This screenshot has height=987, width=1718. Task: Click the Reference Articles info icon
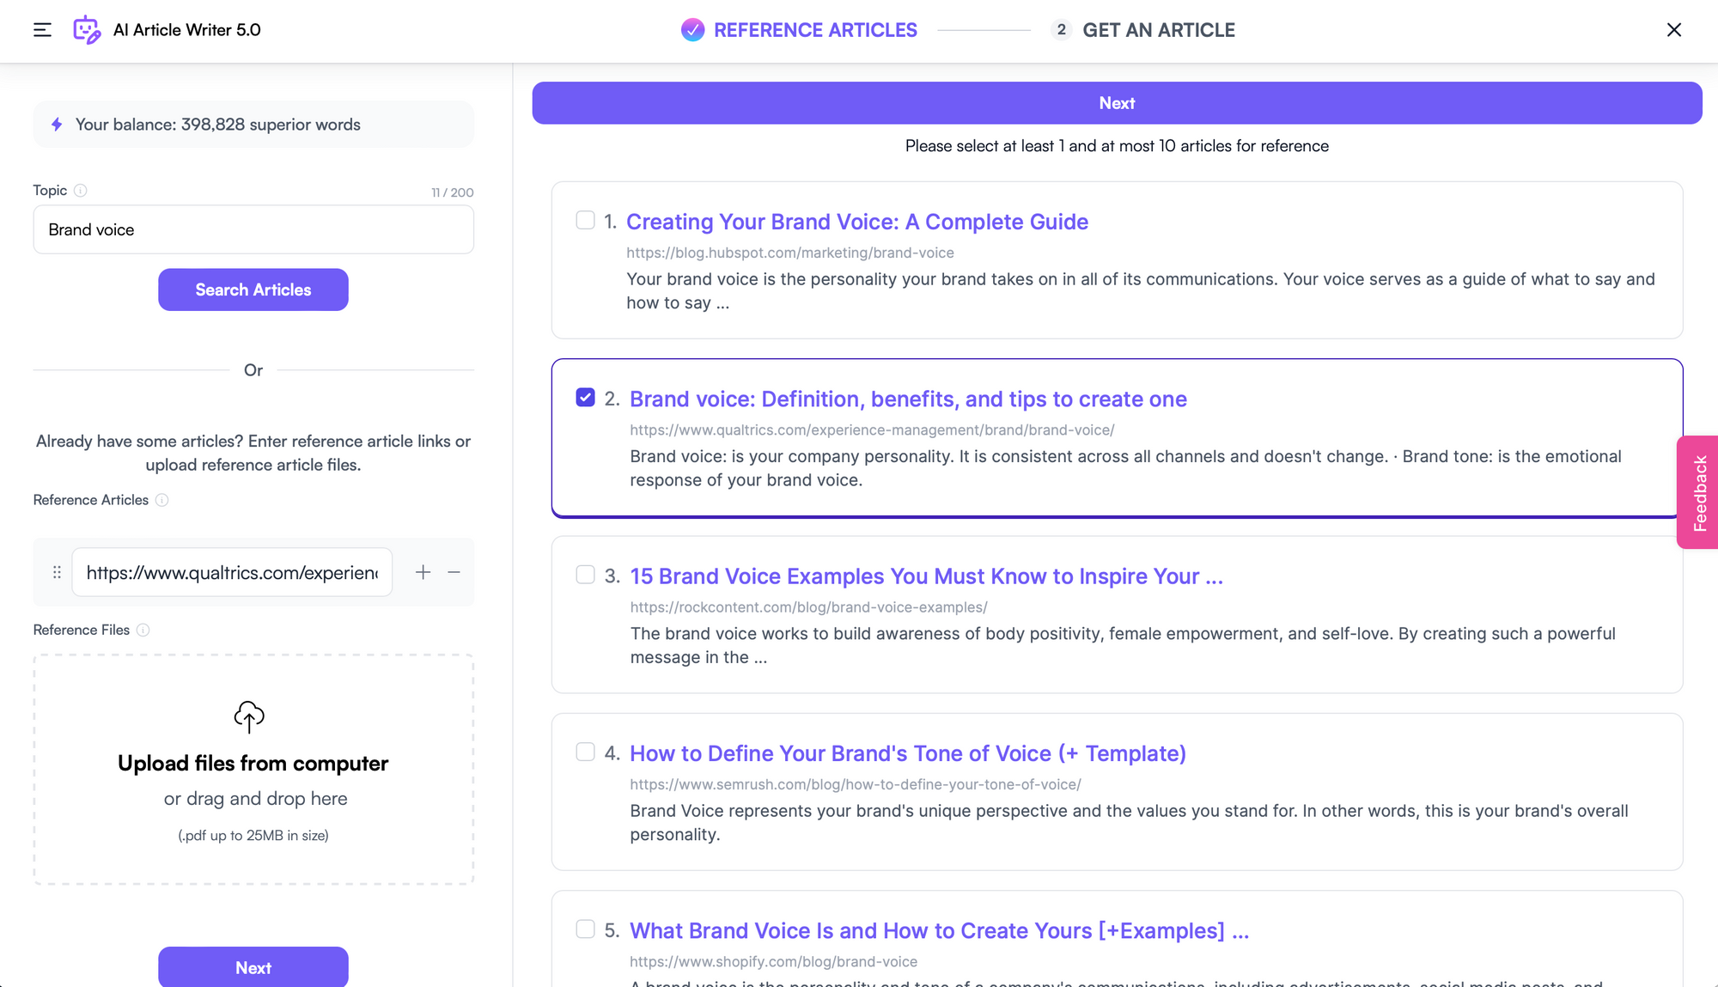162,500
